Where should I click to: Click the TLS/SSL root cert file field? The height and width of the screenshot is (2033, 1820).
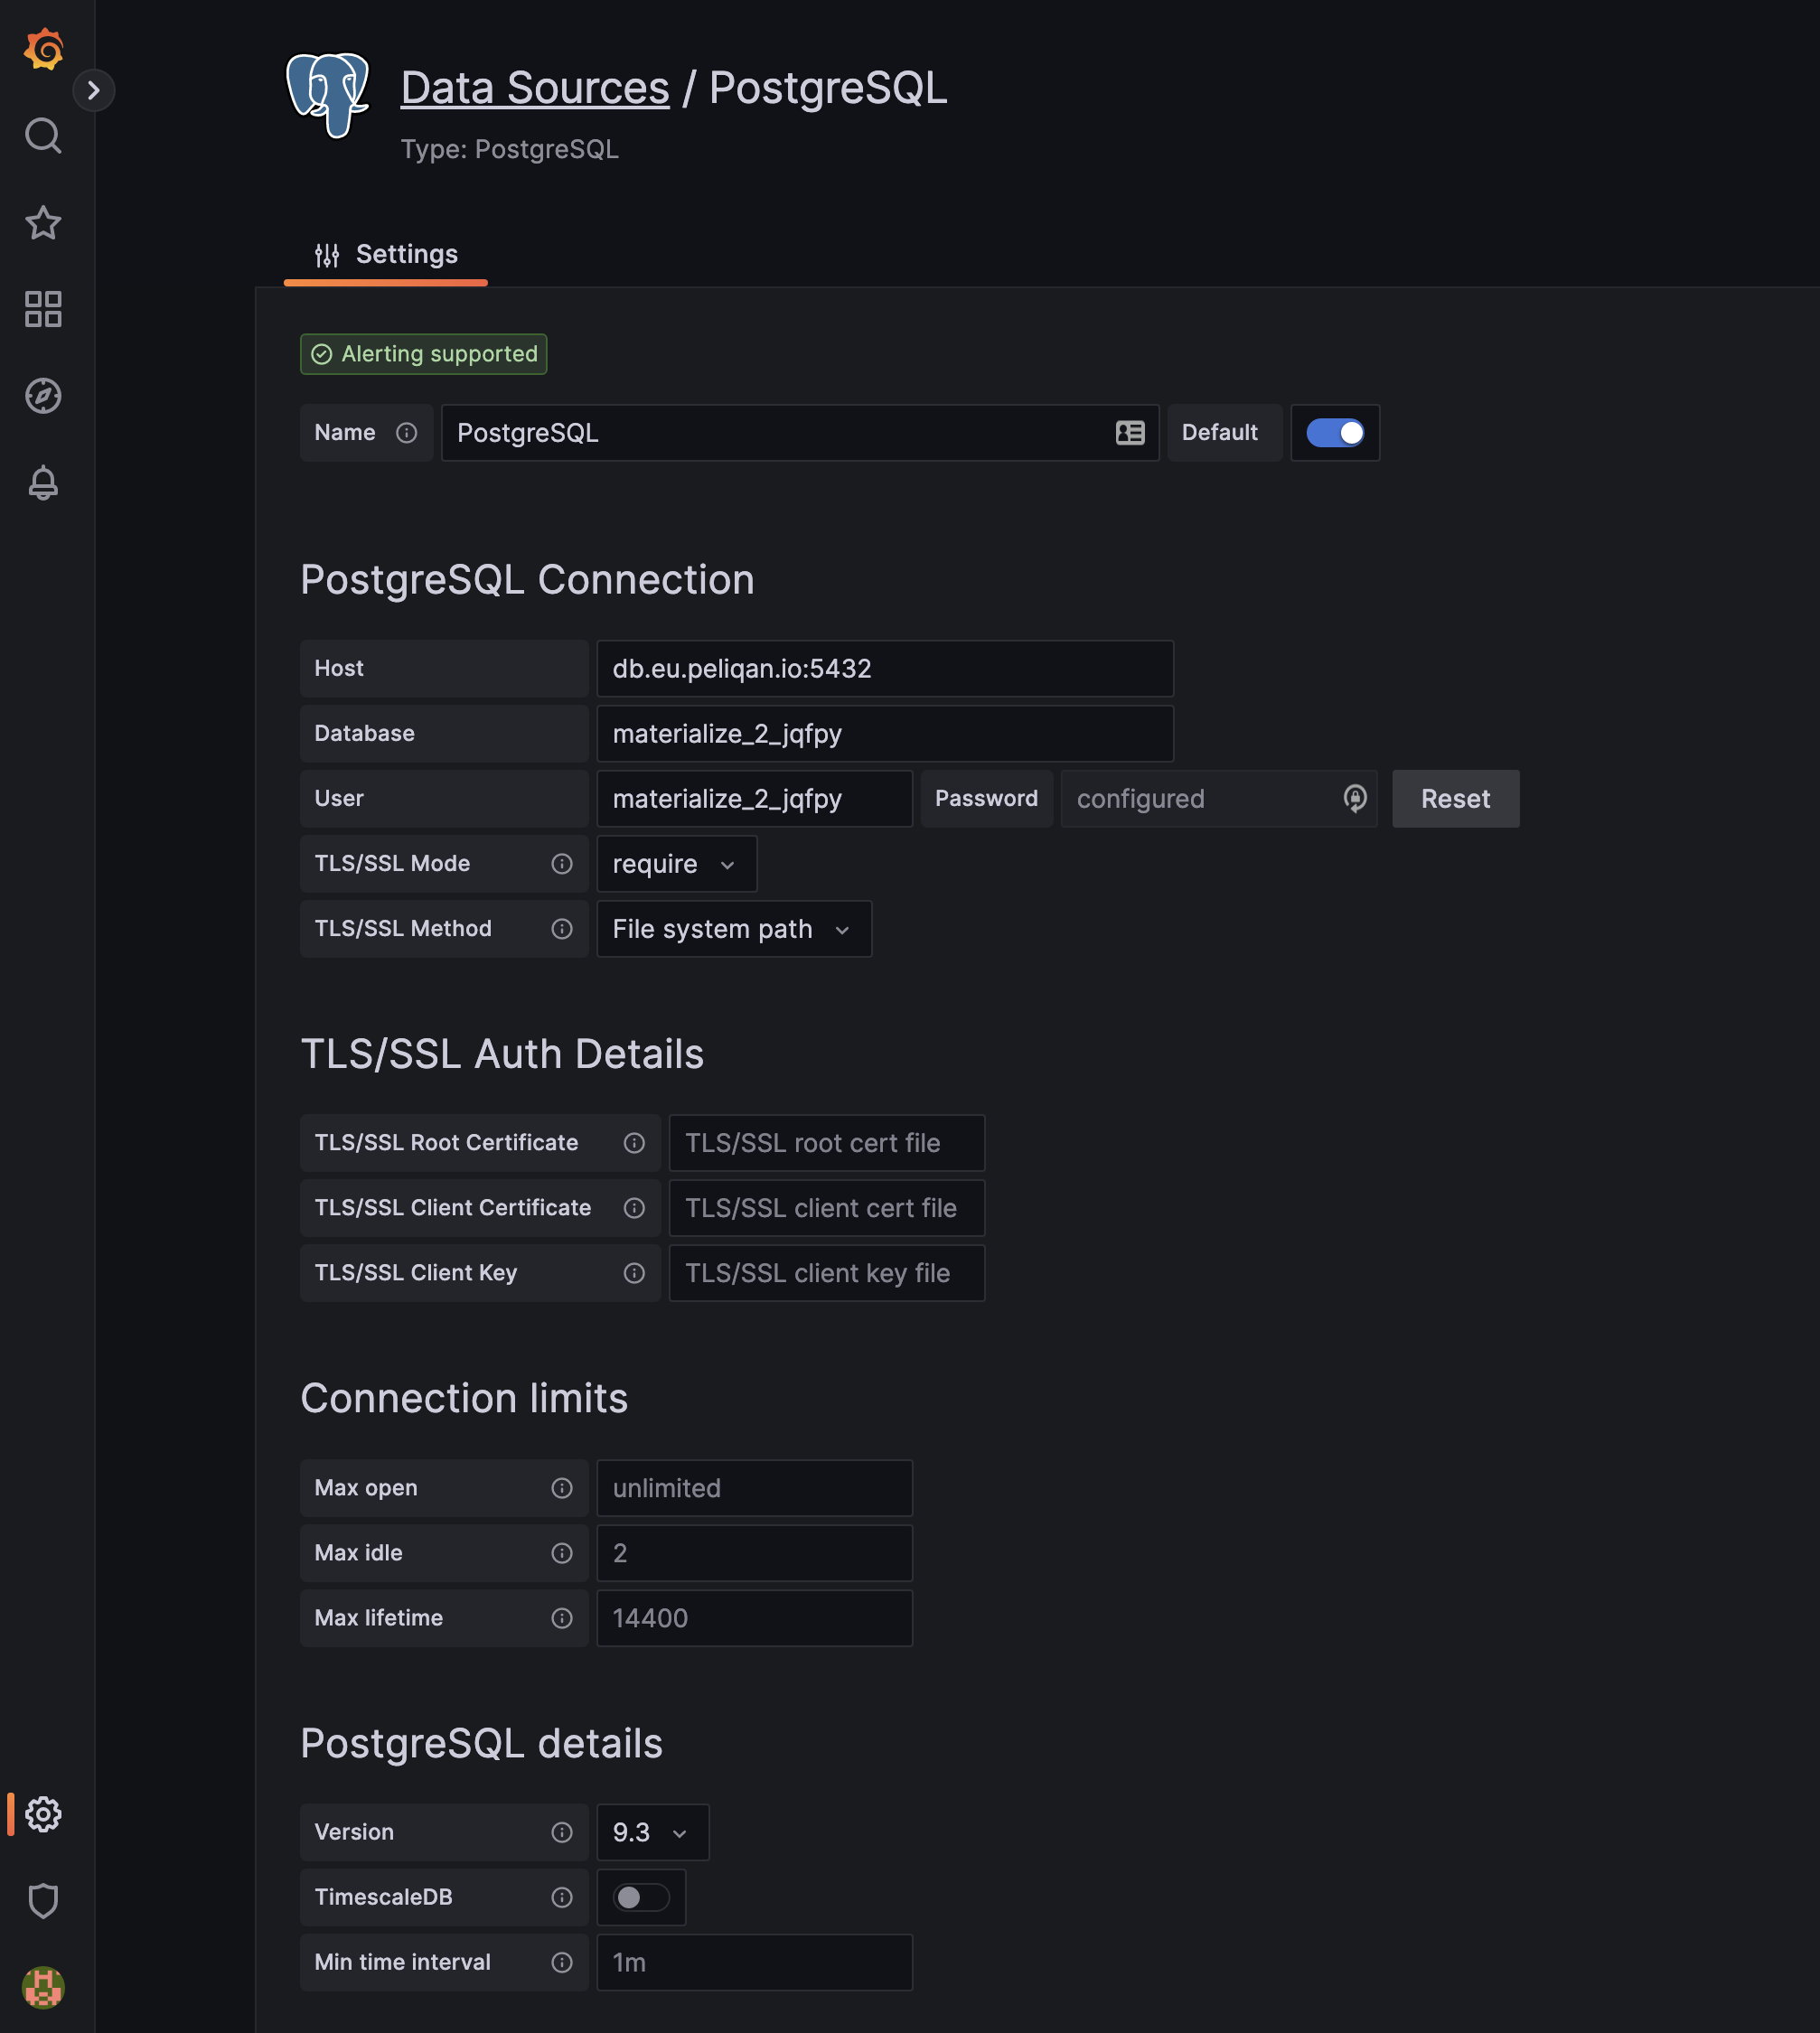click(x=827, y=1143)
